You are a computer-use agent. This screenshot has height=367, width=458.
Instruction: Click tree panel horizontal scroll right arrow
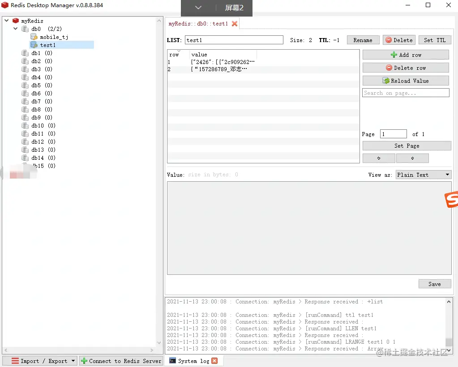pyautogui.click(x=152, y=350)
